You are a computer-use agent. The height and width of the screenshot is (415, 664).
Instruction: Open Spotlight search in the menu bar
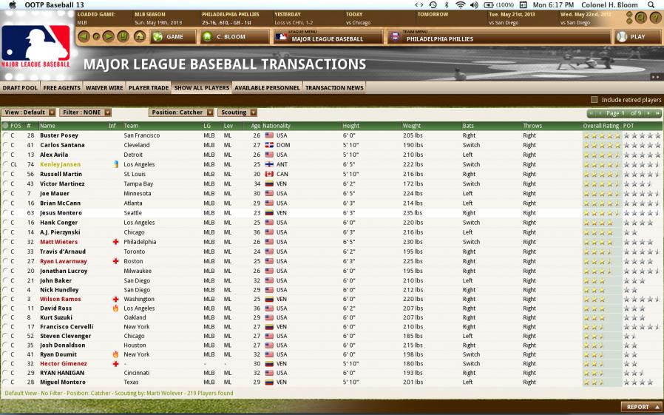click(651, 5)
